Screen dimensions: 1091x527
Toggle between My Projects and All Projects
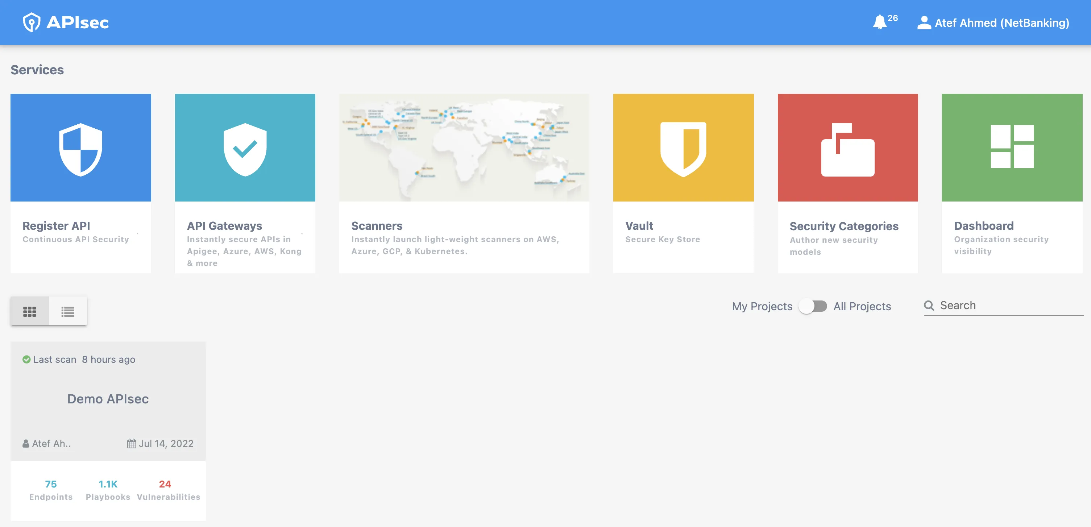[x=813, y=306]
